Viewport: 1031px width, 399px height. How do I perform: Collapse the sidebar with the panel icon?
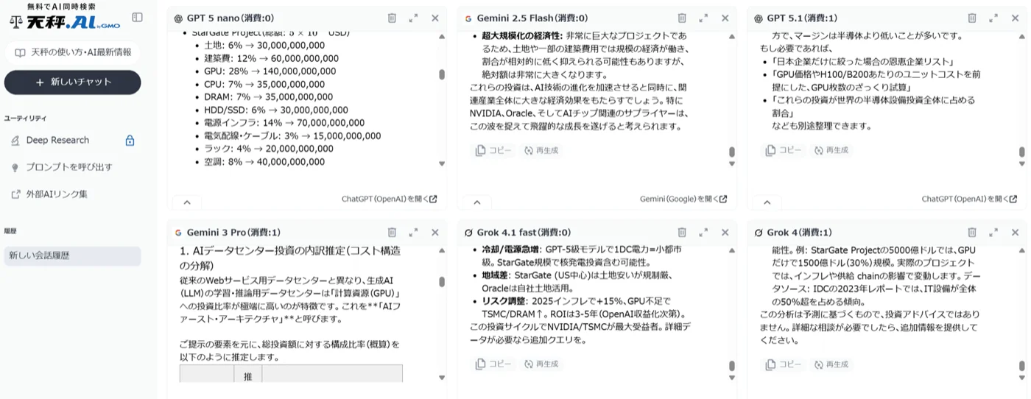pyautogui.click(x=137, y=17)
